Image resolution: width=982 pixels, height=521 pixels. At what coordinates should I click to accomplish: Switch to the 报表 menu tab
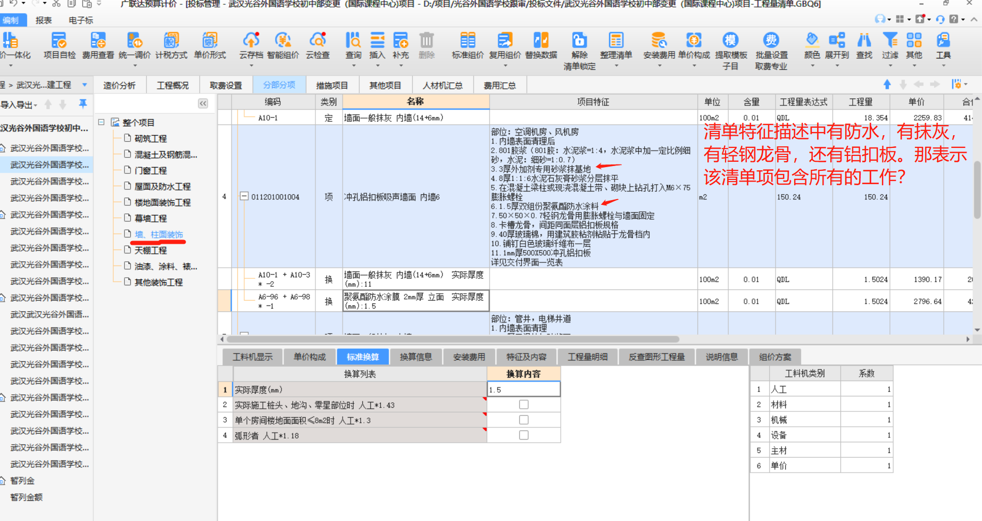(x=44, y=20)
